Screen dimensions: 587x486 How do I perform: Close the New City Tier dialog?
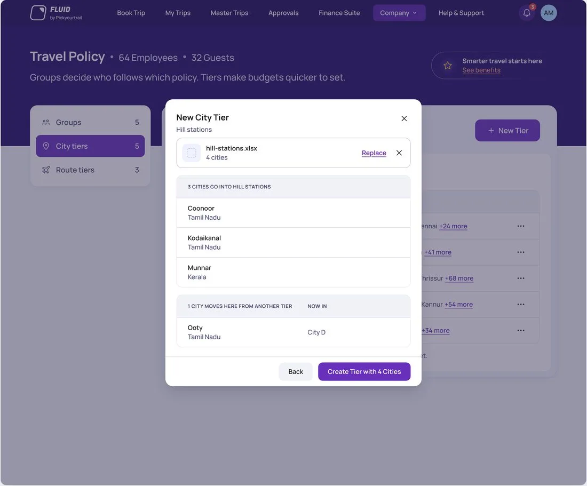(404, 118)
